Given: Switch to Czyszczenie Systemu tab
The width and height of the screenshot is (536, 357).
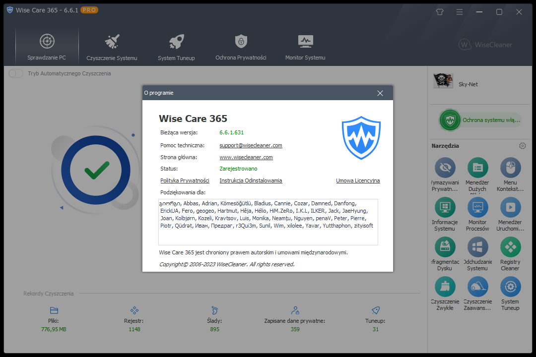Looking at the screenshot, I should (x=112, y=47).
